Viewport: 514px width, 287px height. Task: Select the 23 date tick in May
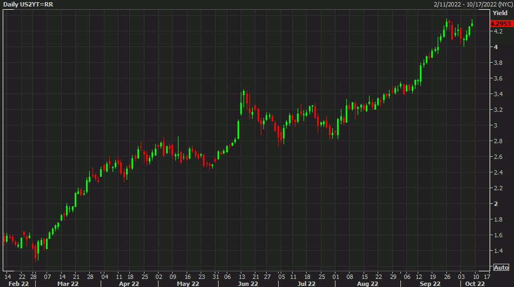tap(202, 277)
